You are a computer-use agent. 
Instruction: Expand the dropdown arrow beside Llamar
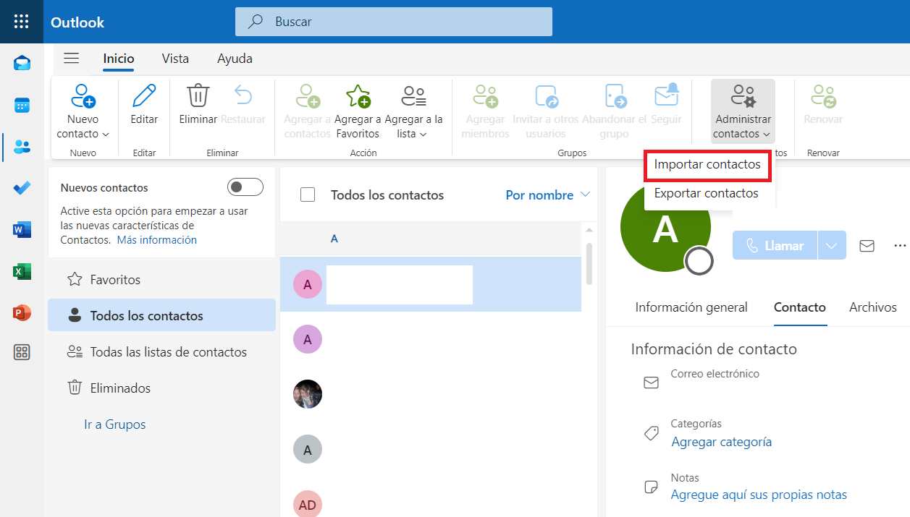pos(832,246)
